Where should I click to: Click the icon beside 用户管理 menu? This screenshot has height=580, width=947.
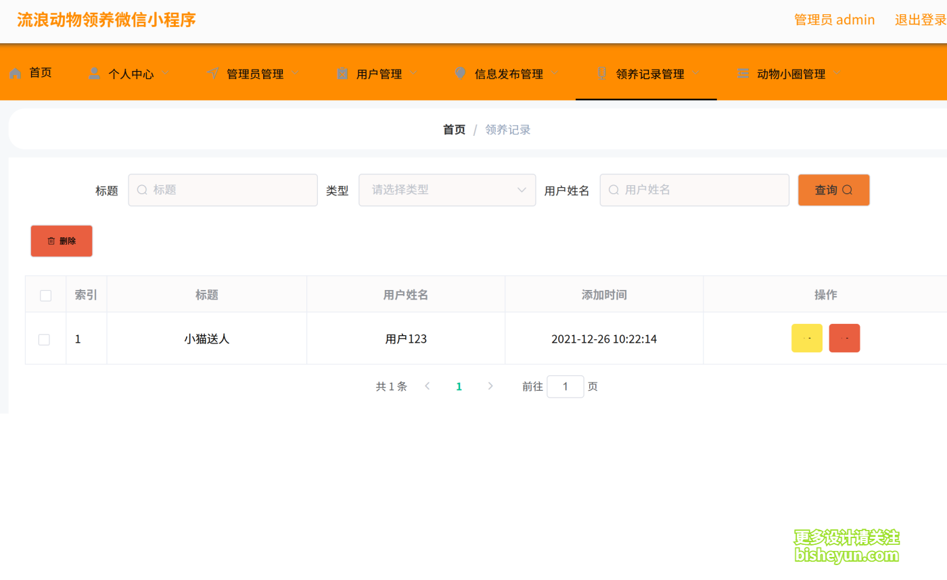(x=342, y=72)
